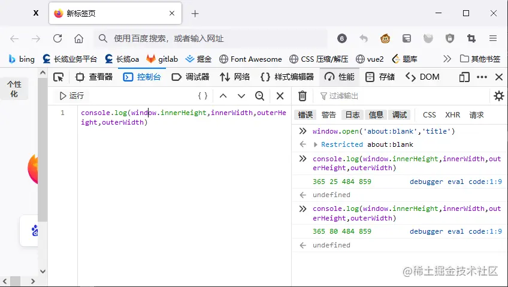
Task: Toggle the 错误 errors filter
Action: (x=305, y=114)
